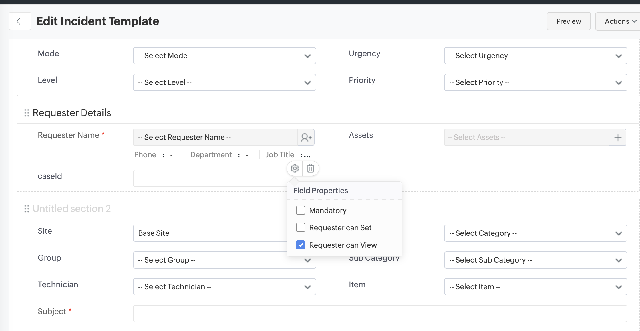The height and width of the screenshot is (331, 640).
Task: Uncheck Requester can View checkbox
Action: click(301, 245)
